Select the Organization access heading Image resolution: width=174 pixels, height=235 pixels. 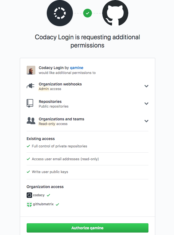(45, 187)
